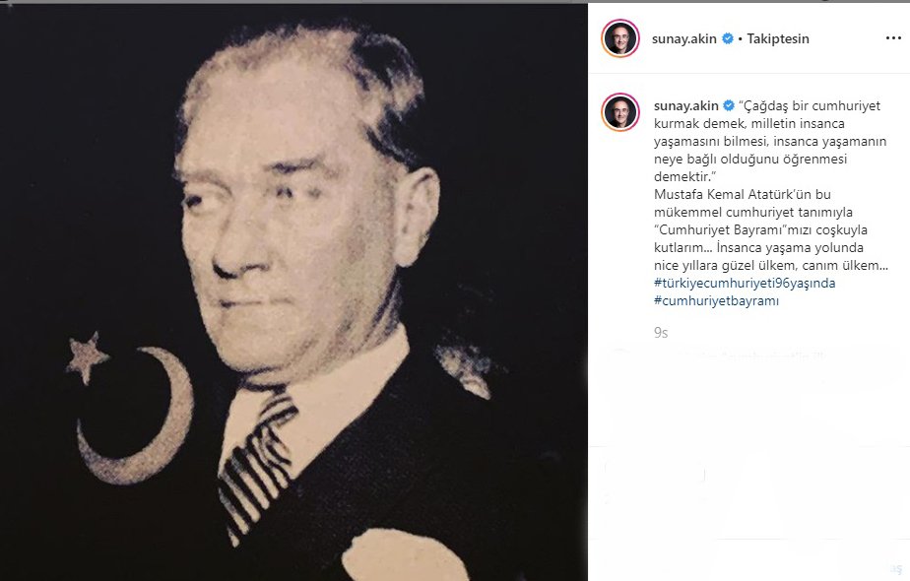The height and width of the screenshot is (581, 910).
Task: Click the faded Paylaş text at bottom corner
Action: [895, 568]
